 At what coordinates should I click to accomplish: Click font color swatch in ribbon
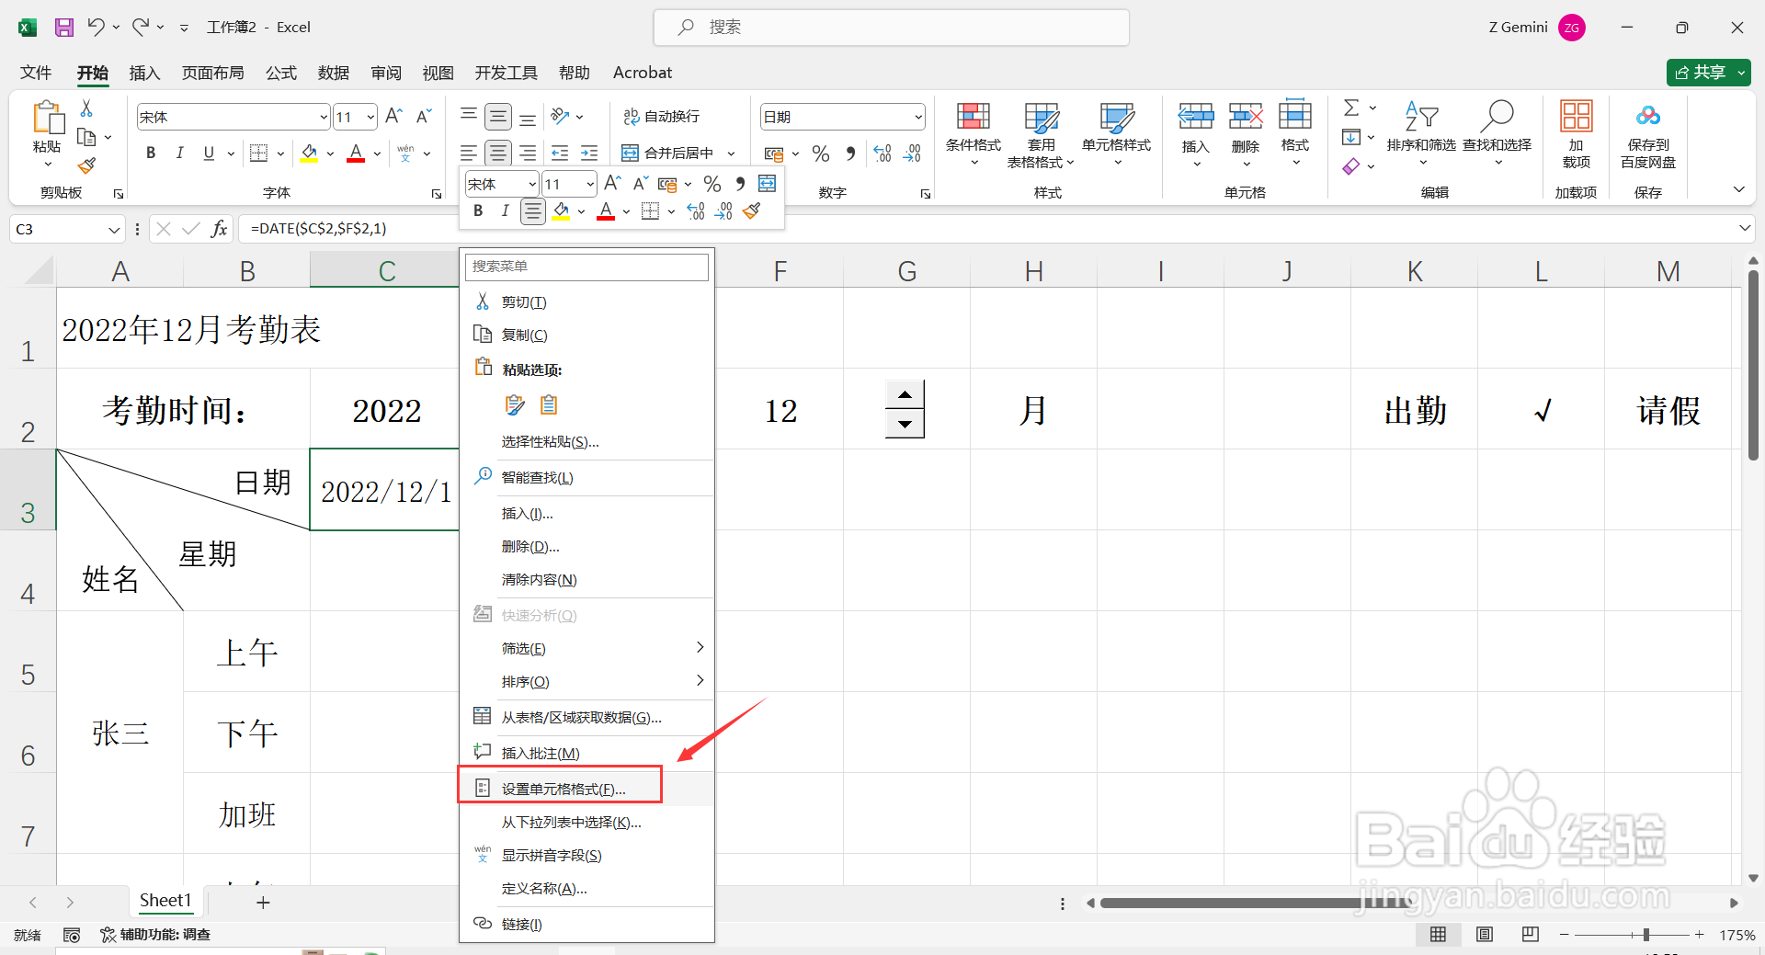(x=356, y=153)
